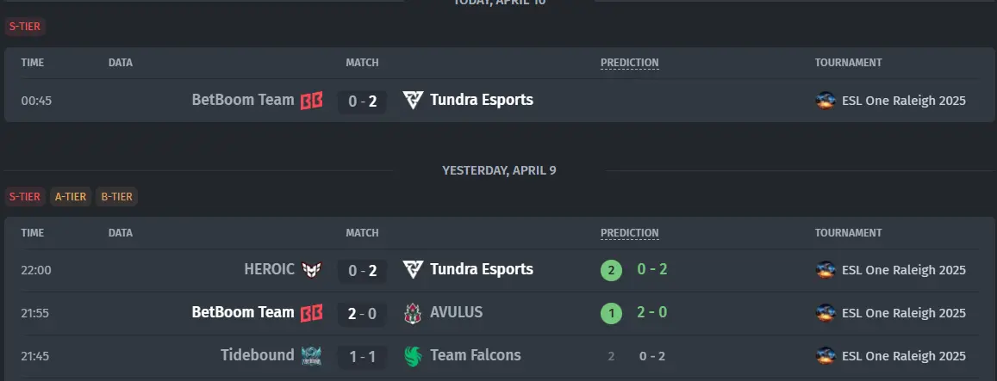The image size is (997, 381).
Task: Open ESL One Raleigh 2025 in 21:45 row
Action: (904, 356)
